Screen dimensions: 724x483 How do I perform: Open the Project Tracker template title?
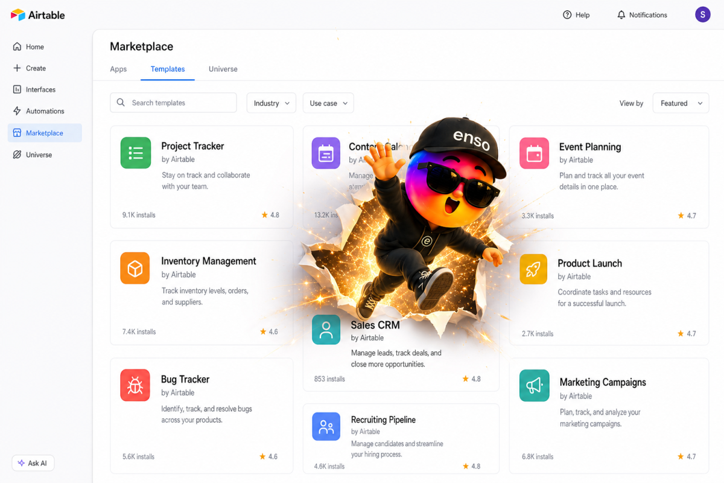[x=192, y=146]
